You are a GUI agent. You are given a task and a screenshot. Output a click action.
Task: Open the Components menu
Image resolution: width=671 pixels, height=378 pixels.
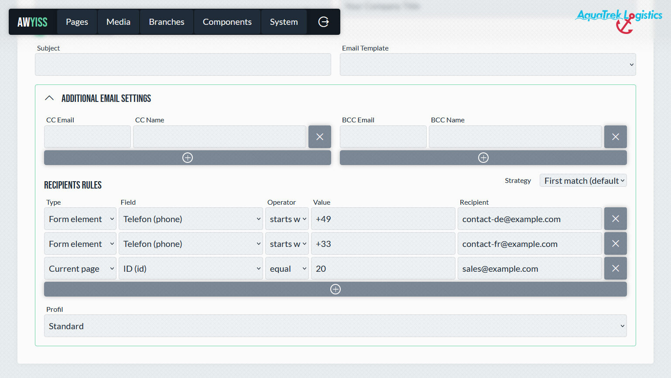(227, 22)
